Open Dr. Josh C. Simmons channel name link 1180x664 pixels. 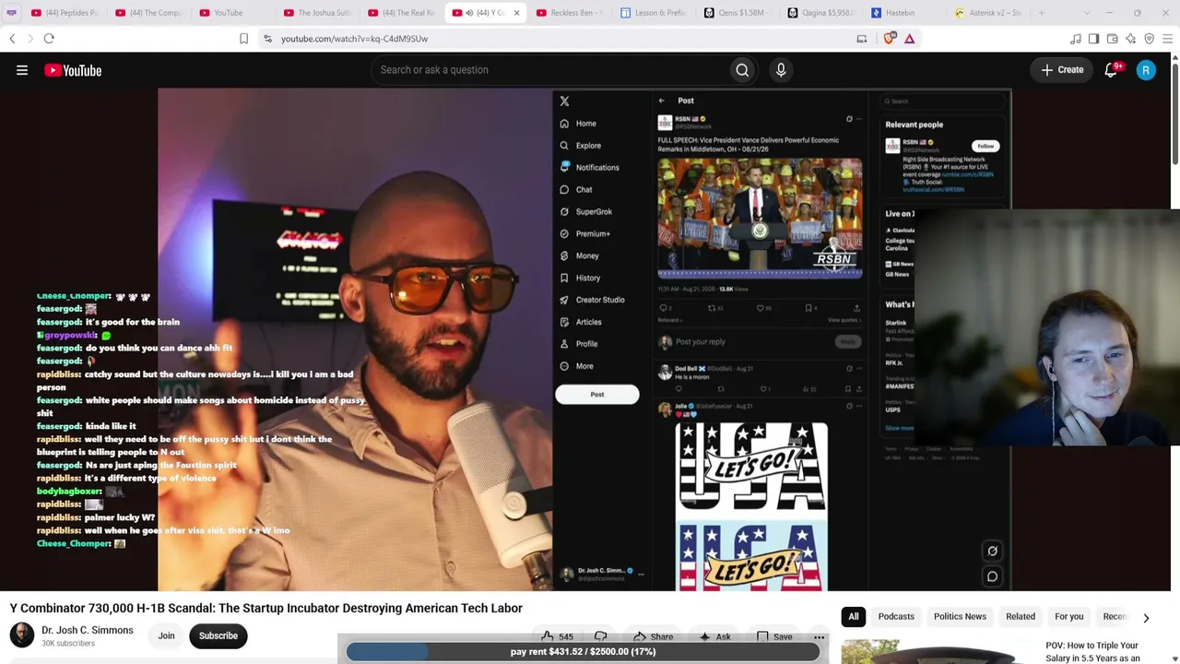[88, 631]
